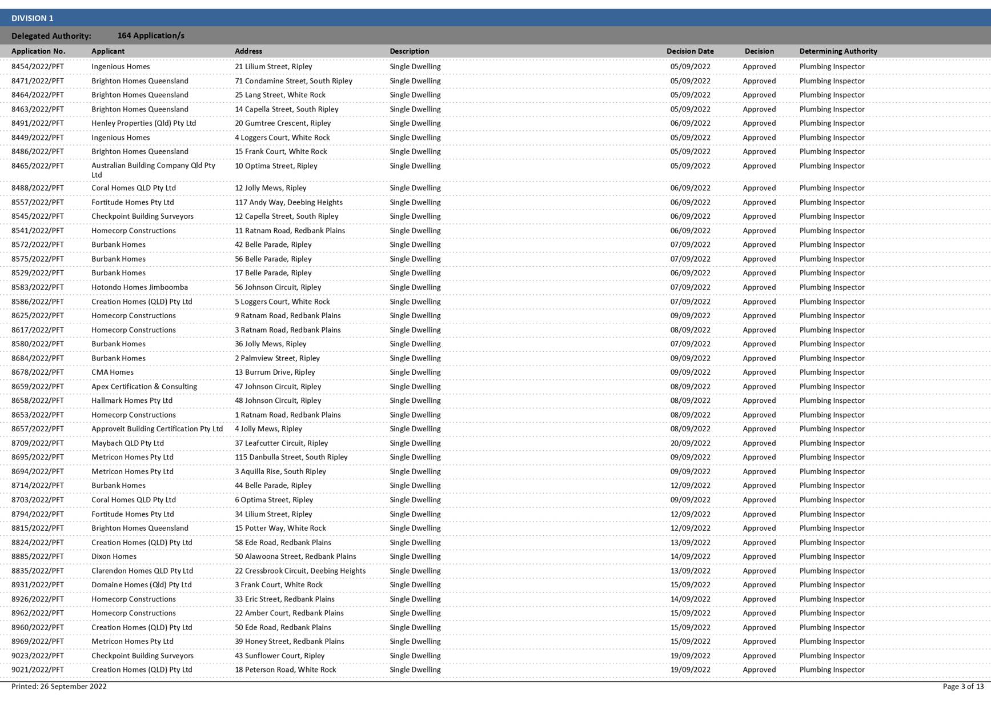Click the Decision Date column header
This screenshot has height=701, width=991.
[x=690, y=51]
